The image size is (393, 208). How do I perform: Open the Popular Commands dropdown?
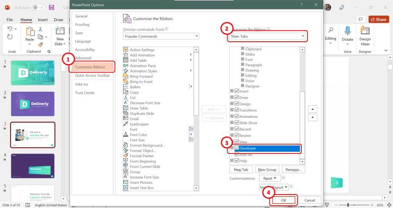(x=161, y=36)
